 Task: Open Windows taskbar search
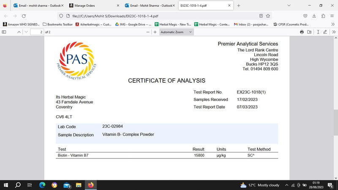tap(18, 185)
